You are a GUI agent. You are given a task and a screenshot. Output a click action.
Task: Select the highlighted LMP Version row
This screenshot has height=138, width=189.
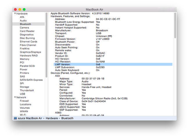113,64
